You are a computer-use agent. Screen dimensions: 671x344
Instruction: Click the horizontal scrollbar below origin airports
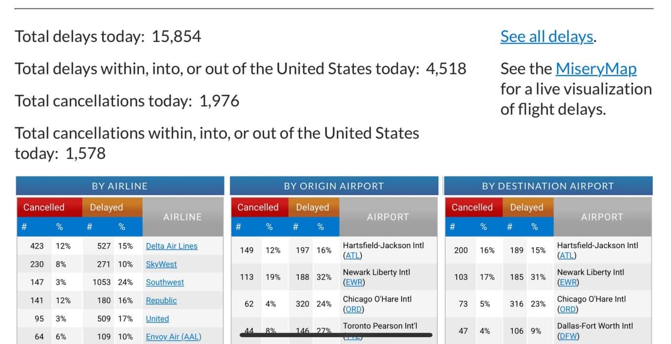pos(334,334)
